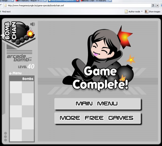162x146 pixels.
Task: Go back using the Menu arrow link
Action: [15, 73]
